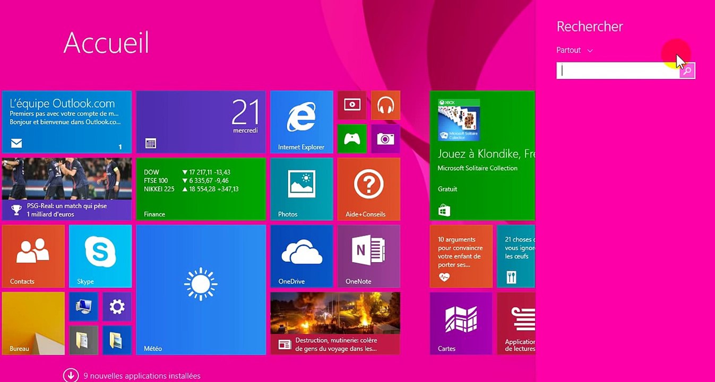This screenshot has width=715, height=382.
Task: Launch the Skype tile
Action: pos(100,256)
